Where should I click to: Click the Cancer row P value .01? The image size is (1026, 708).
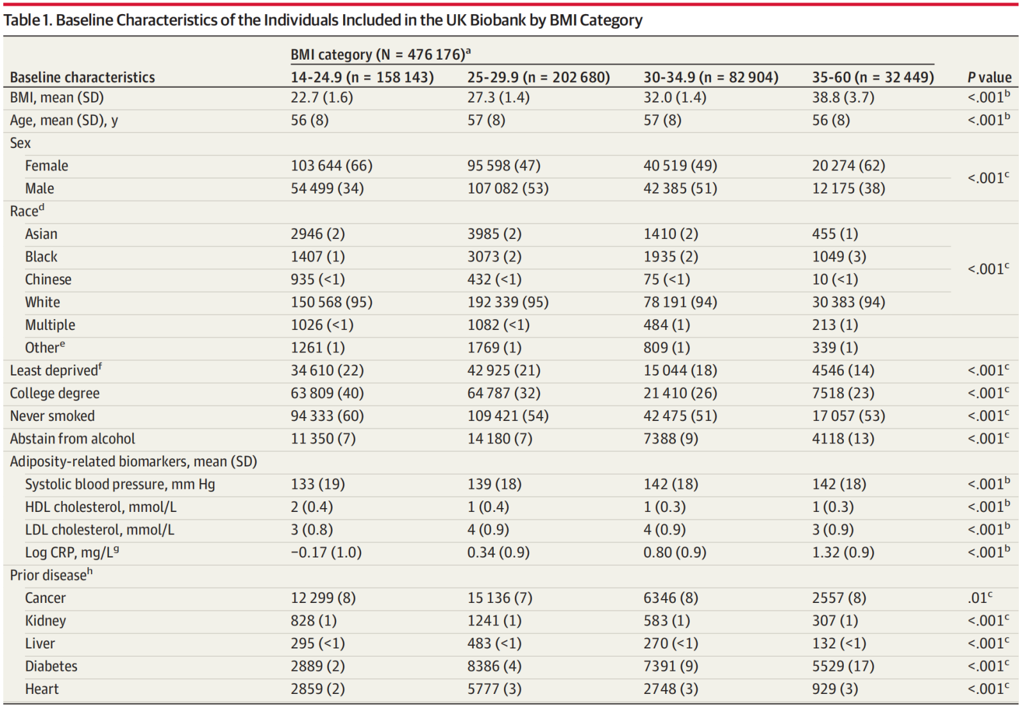979,598
